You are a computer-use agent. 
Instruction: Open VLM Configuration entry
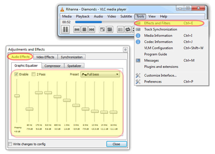171,48
